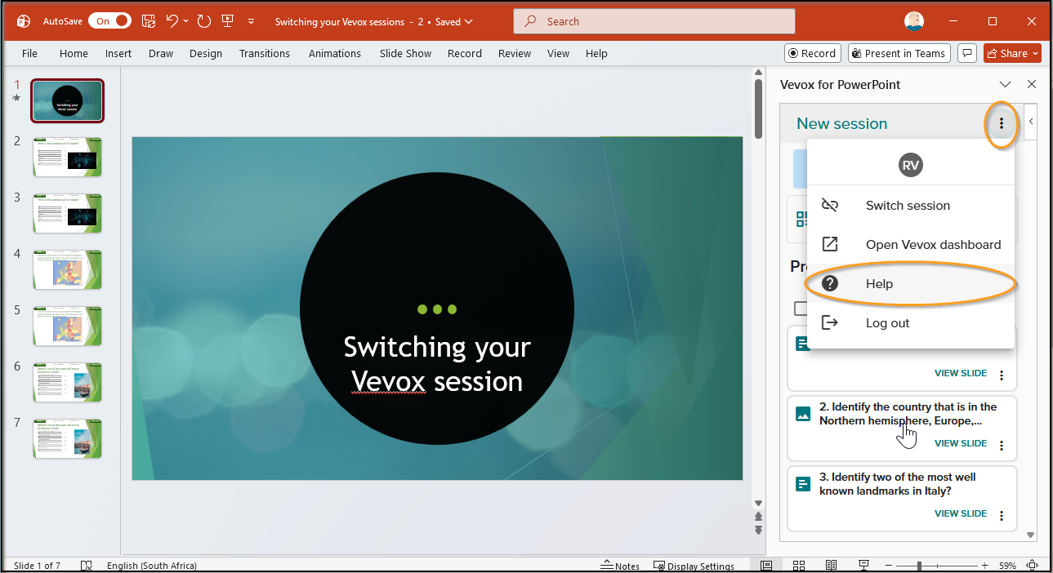The width and height of the screenshot is (1053, 573).
Task: Open the Transitions ribbon tab
Action: pos(265,53)
